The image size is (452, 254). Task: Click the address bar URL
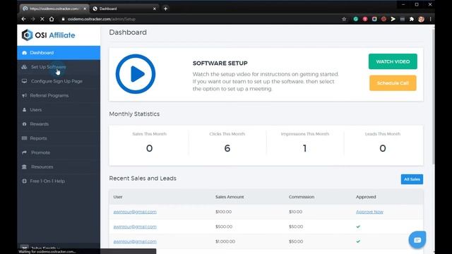click(102, 19)
